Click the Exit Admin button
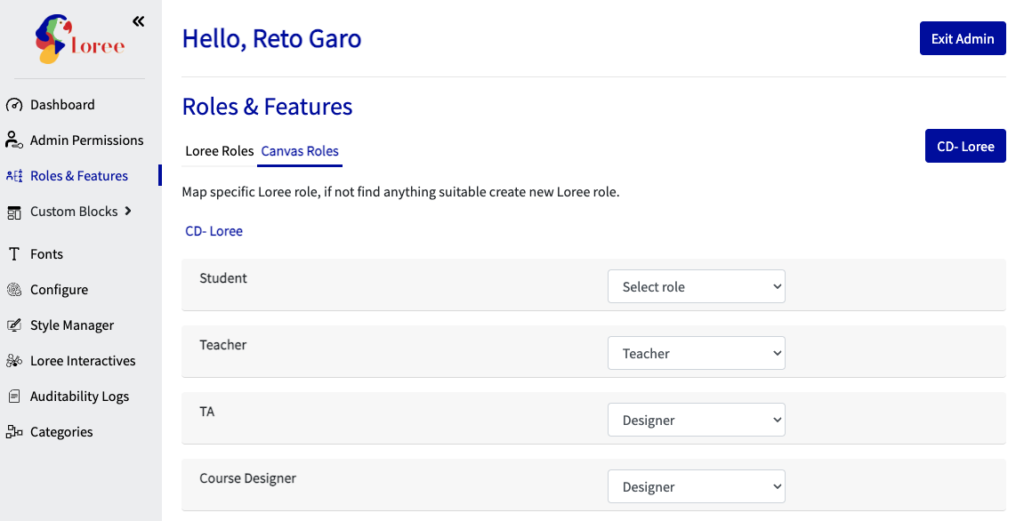 pyautogui.click(x=963, y=38)
